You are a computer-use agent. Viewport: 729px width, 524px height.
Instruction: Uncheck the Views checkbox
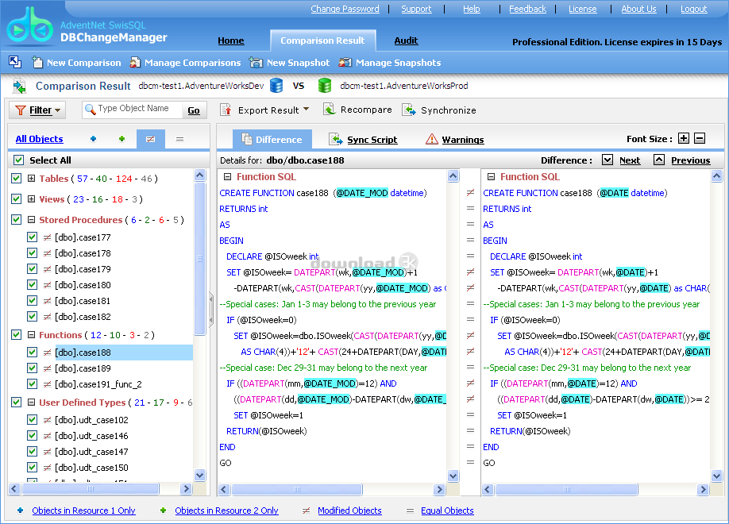coord(16,199)
